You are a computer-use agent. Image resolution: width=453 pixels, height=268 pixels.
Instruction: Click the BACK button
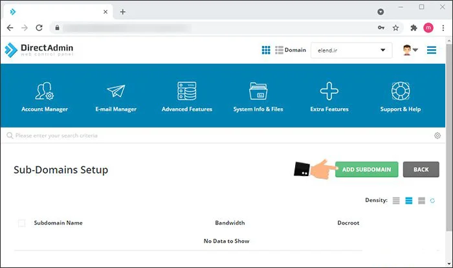click(421, 170)
